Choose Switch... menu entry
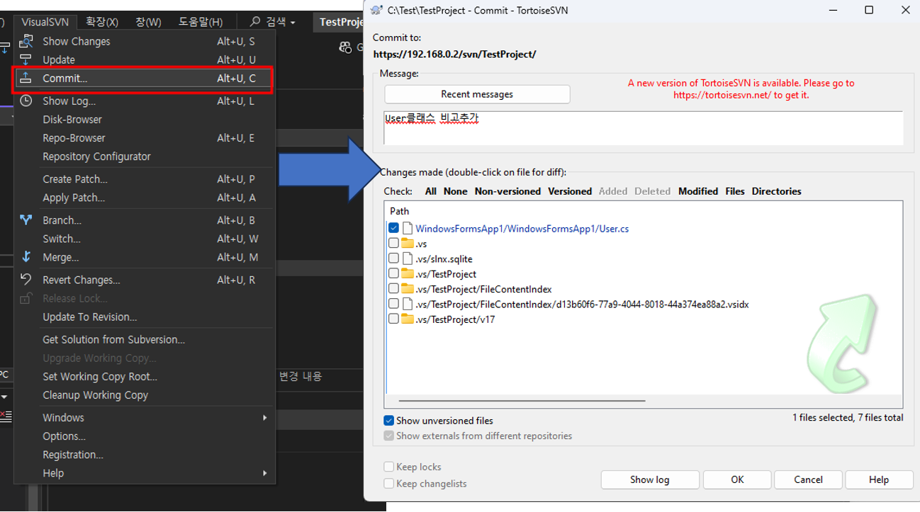This screenshot has height=512, width=920. (x=144, y=239)
